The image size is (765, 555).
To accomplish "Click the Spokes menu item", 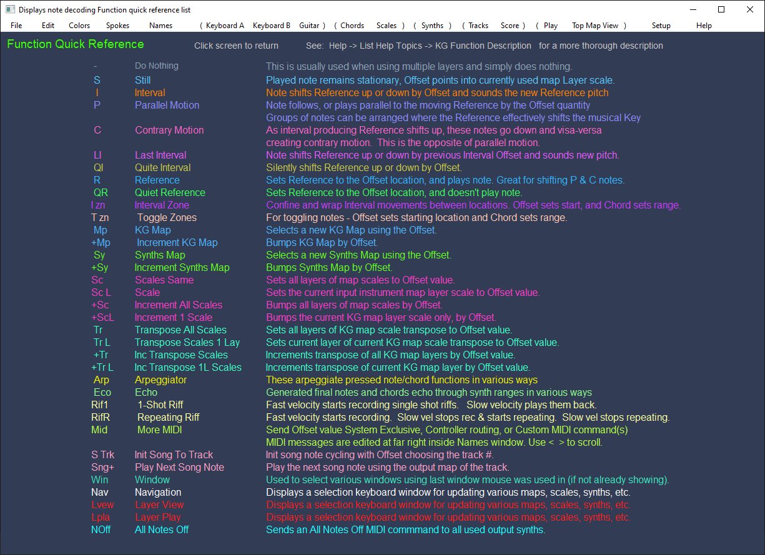I will (118, 26).
